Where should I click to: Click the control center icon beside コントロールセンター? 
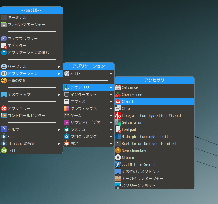(4, 115)
